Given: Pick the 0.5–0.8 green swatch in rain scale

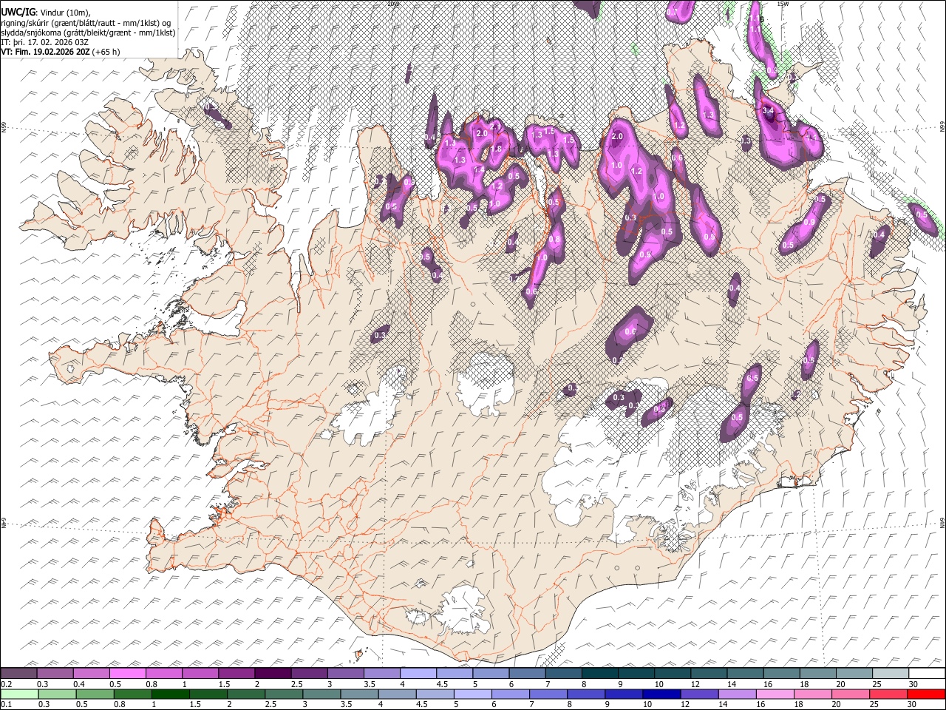Looking at the screenshot, I should (x=95, y=694).
